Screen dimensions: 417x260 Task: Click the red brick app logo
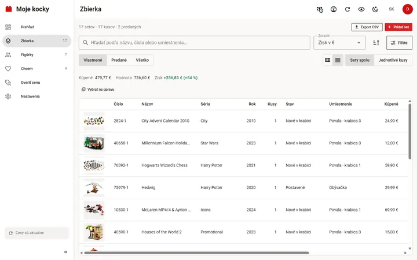tap(9, 9)
